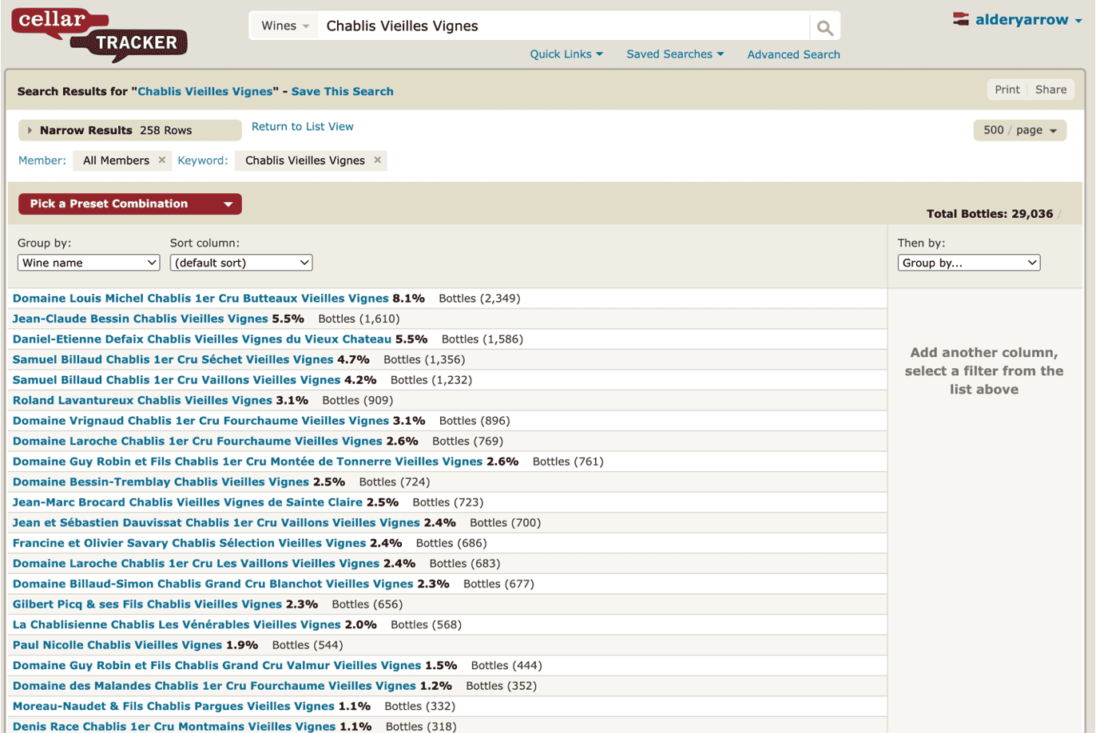This screenshot has height=733, width=1096.
Task: Open the Sort column select
Action: (241, 263)
